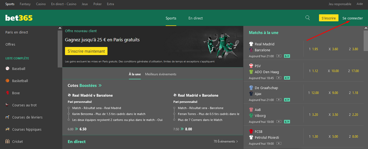Image resolution: width=368 pixels, height=149 pixels.
Task: Click Petrolul Ploiesti shirt icon
Action: click(x=251, y=138)
